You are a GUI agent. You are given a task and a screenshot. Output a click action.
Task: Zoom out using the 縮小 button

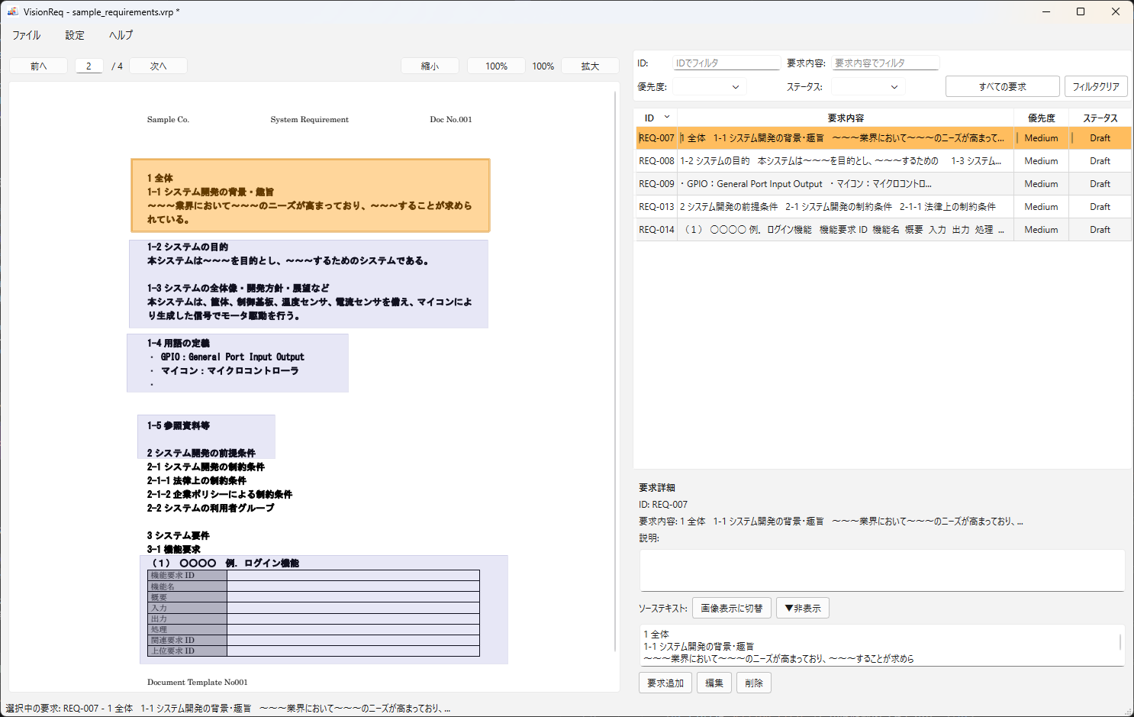pyautogui.click(x=430, y=66)
